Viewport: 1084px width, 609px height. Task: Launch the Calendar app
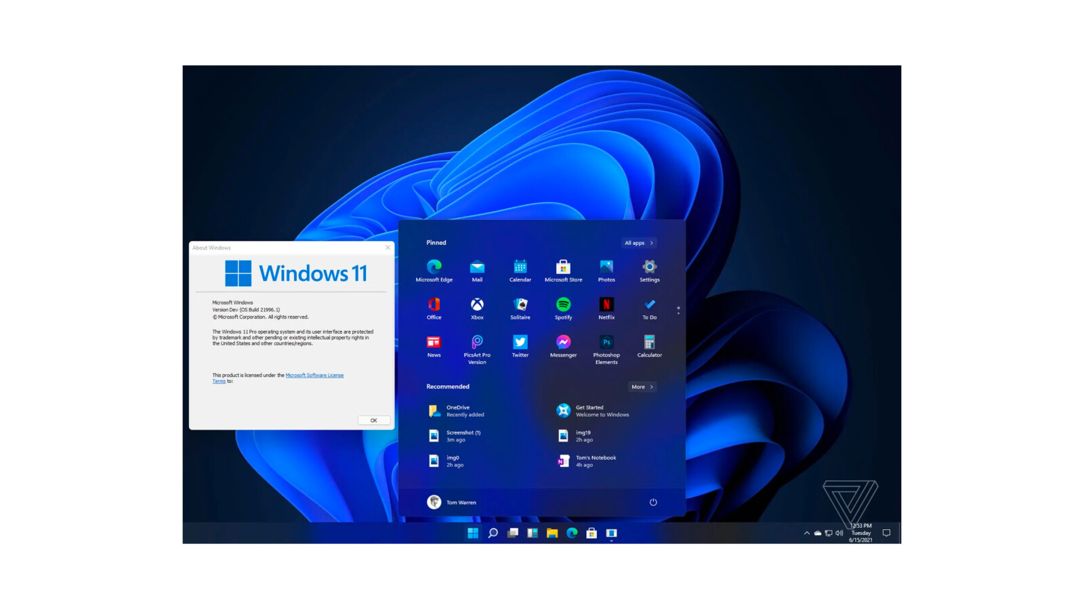tap(520, 271)
